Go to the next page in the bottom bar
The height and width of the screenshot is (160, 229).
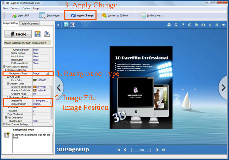(x=157, y=150)
